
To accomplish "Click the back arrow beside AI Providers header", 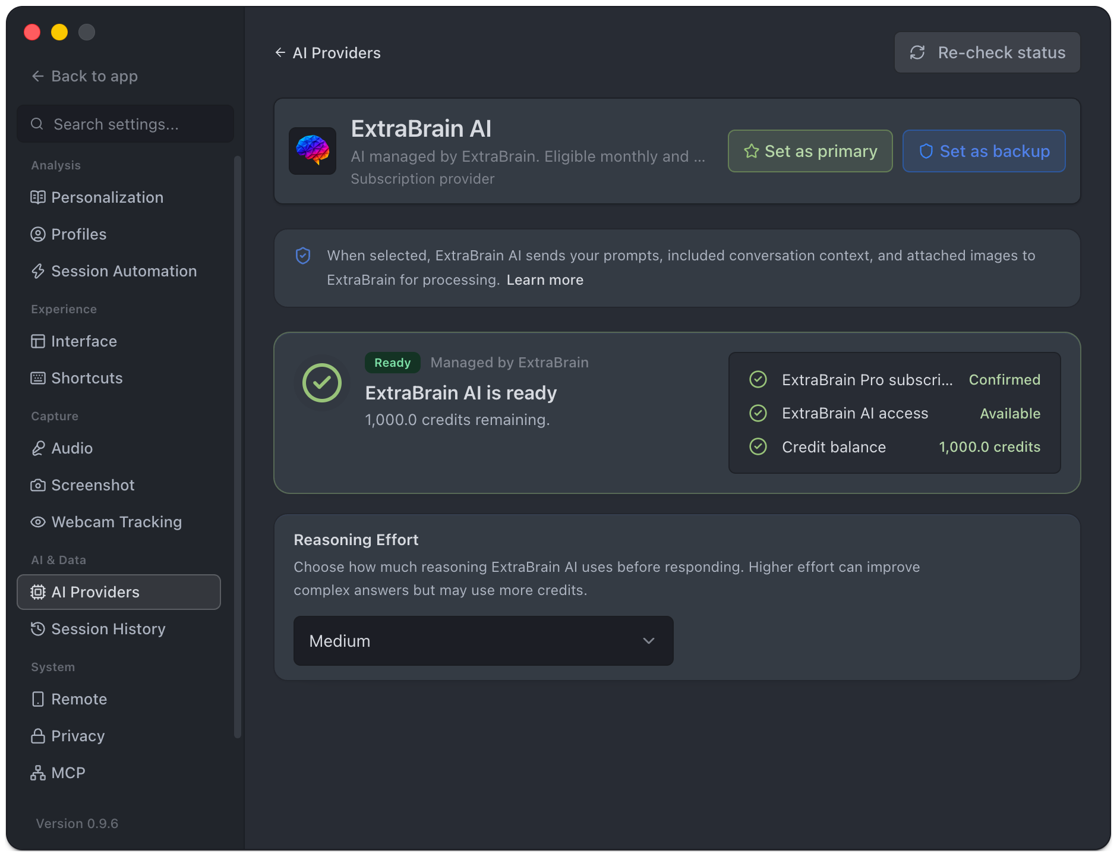I will pos(280,53).
